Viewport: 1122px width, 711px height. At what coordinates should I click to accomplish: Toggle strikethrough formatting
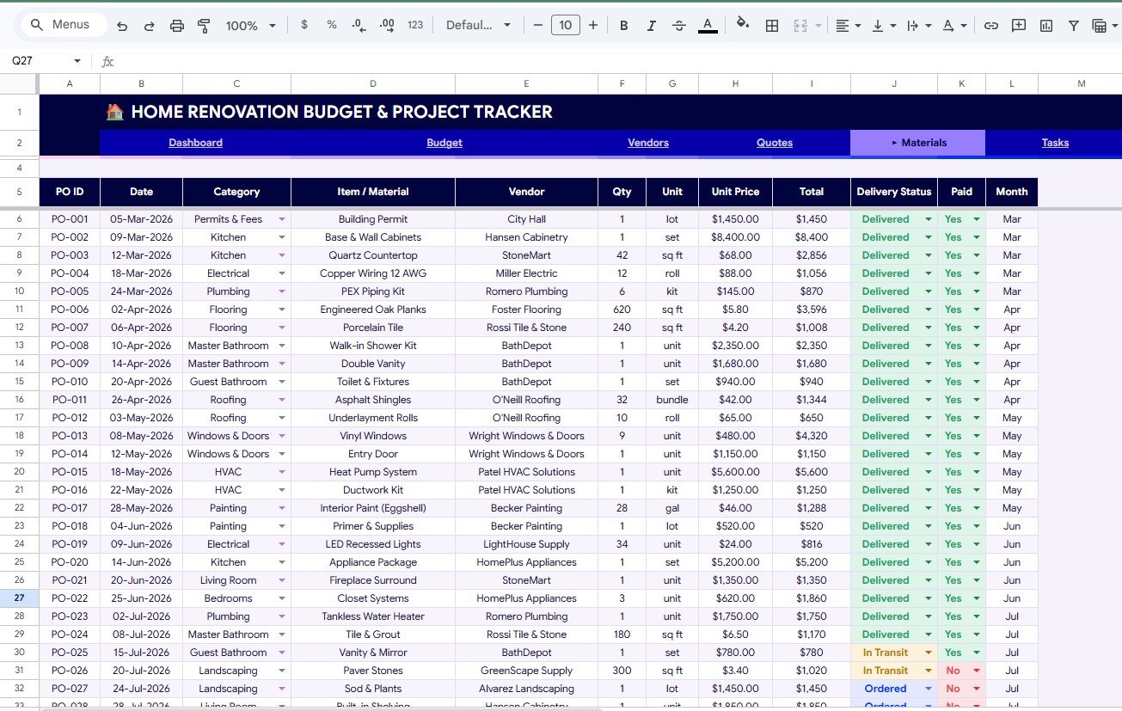click(x=679, y=25)
